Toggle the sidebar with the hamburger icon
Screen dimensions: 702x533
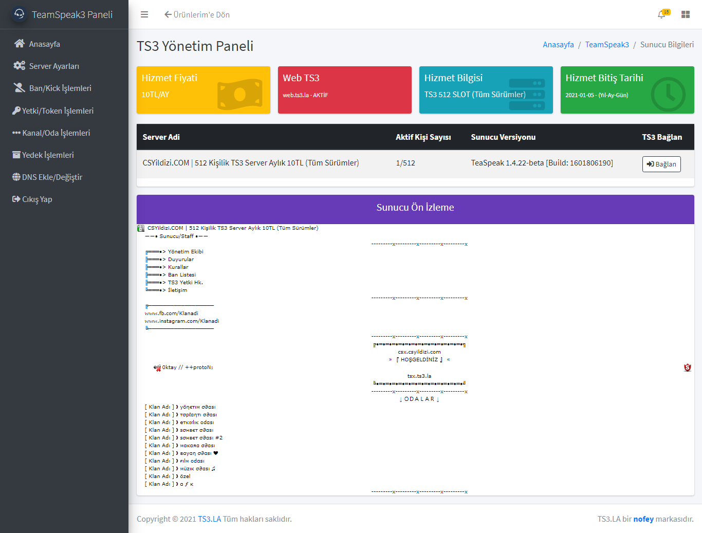[x=144, y=14]
